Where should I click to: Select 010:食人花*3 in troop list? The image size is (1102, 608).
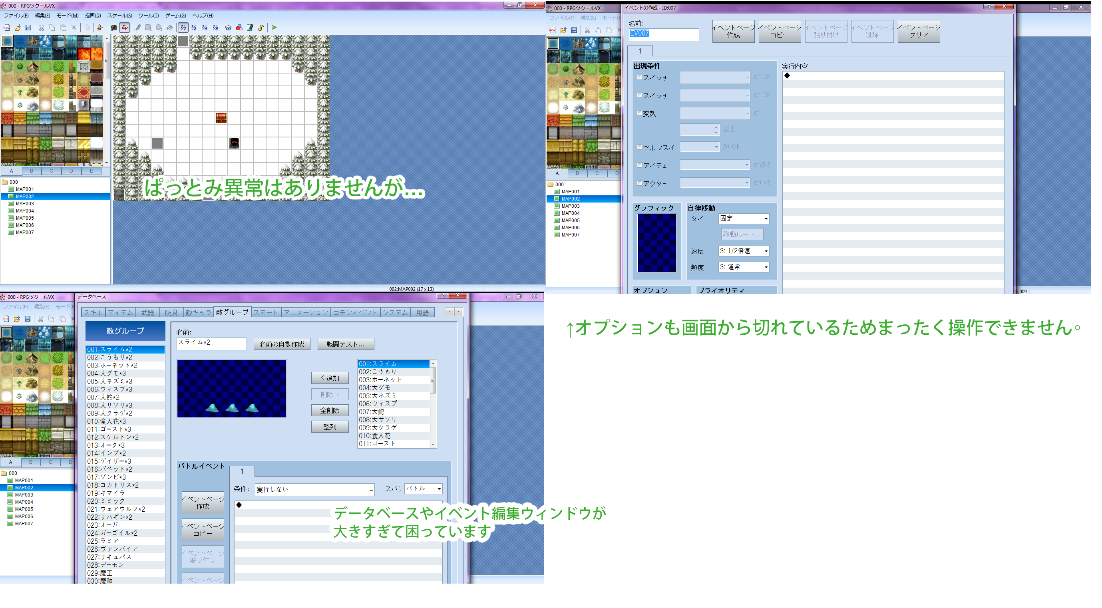125,421
